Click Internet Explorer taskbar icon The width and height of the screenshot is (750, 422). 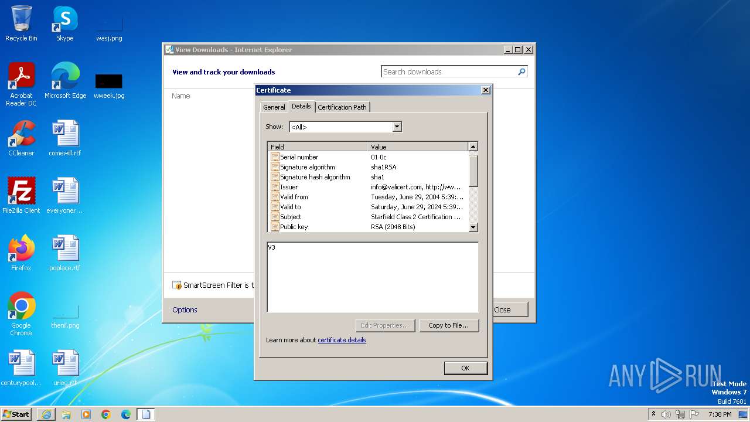46,414
